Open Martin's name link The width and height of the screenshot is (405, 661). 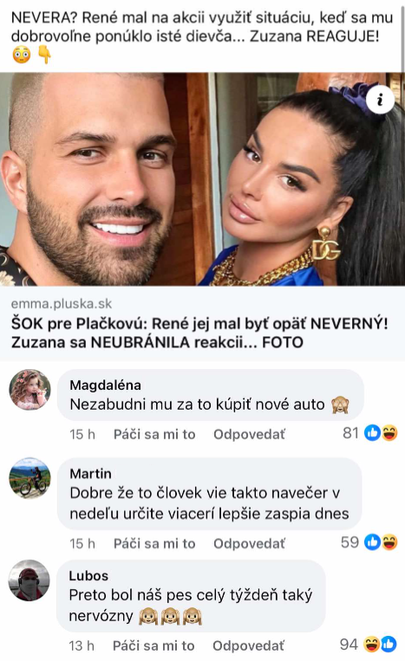pyautogui.click(x=91, y=473)
